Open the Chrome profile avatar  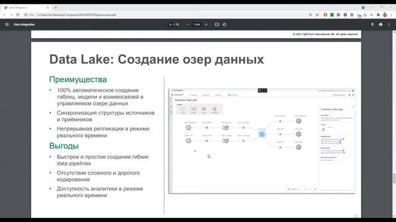coord(385,15)
